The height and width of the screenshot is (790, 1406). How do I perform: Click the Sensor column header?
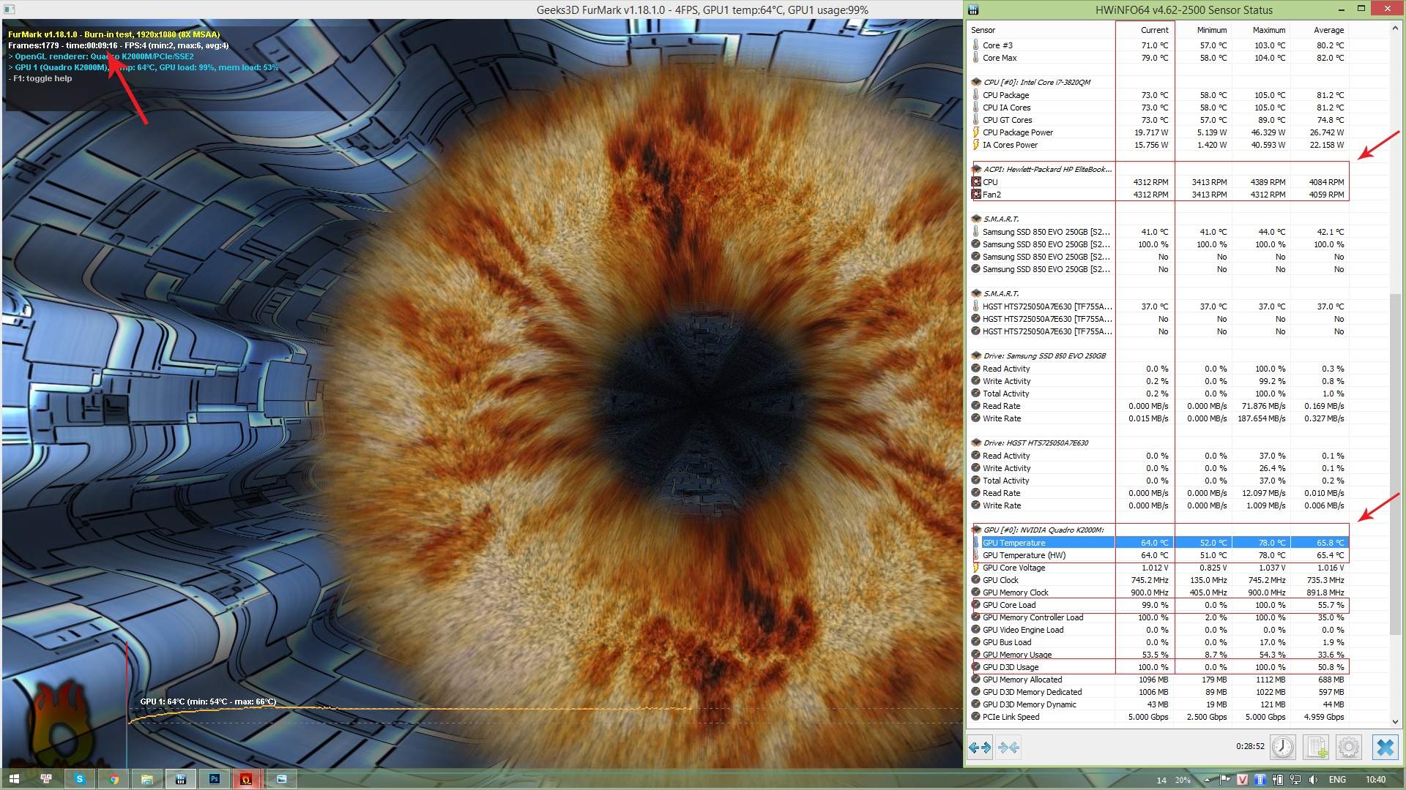[1041, 30]
